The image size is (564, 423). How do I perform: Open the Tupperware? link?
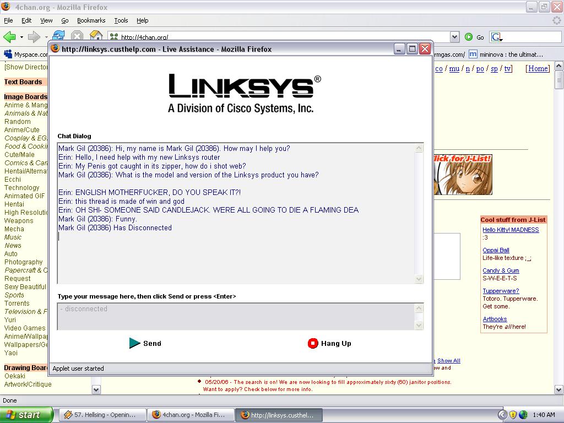501,291
